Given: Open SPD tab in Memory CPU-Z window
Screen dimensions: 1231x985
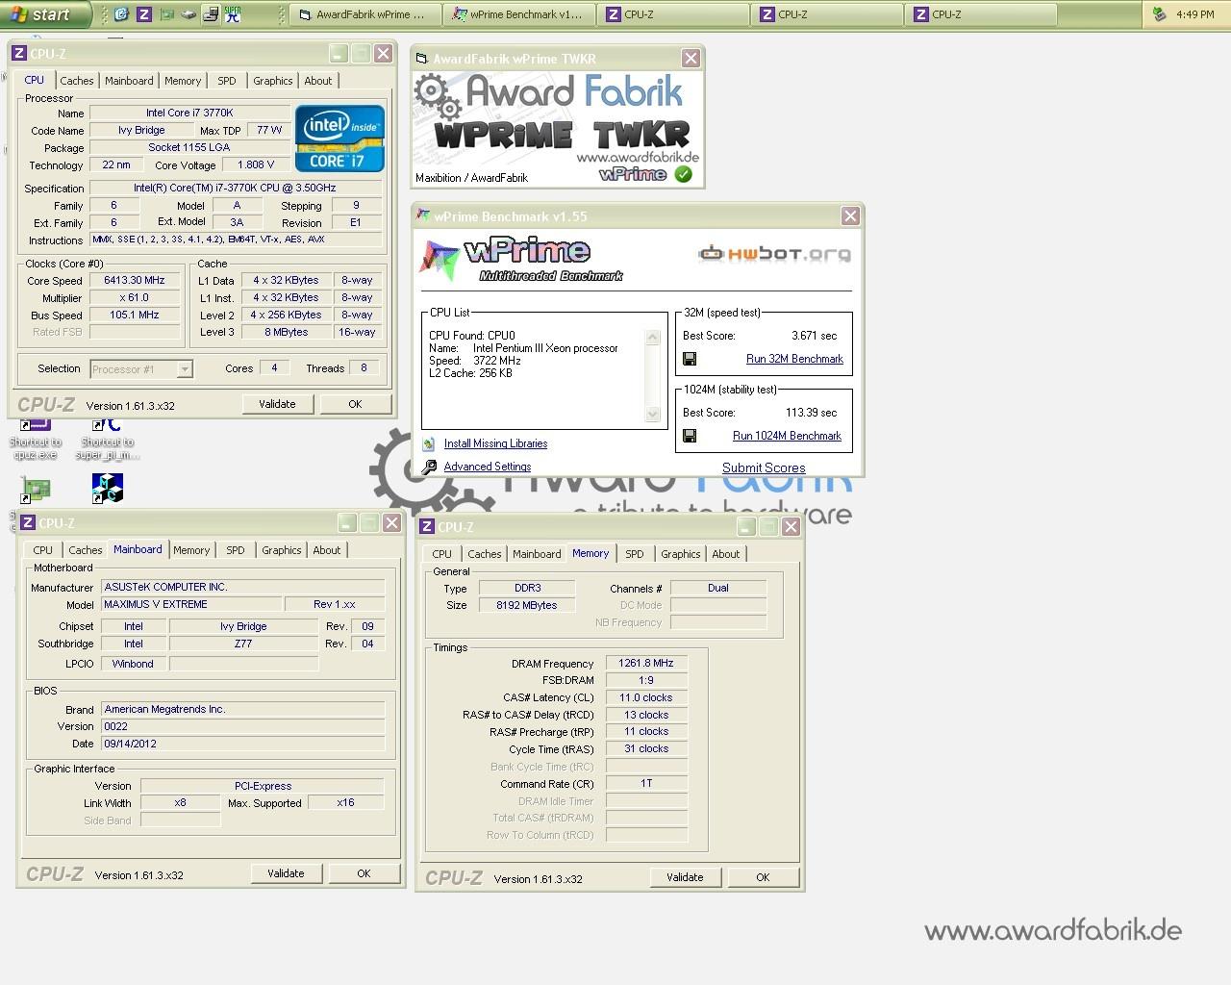Looking at the screenshot, I should pos(635,554).
